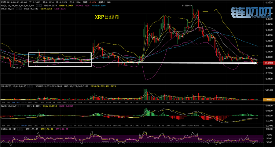The width and height of the screenshot is (275, 147).
Task: Click the UB:0.3268 Bollinger legend value
Action: (46, 9)
